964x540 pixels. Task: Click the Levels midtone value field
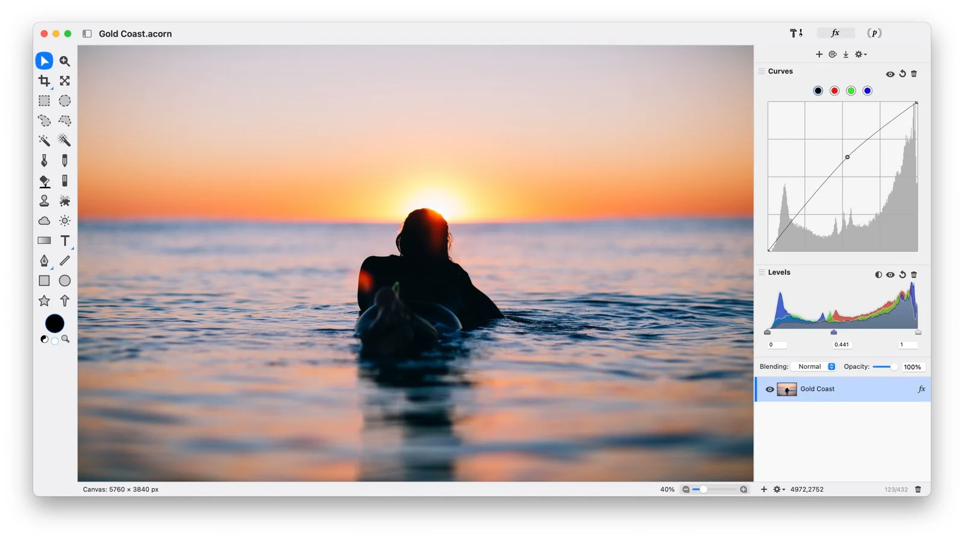[x=842, y=345]
